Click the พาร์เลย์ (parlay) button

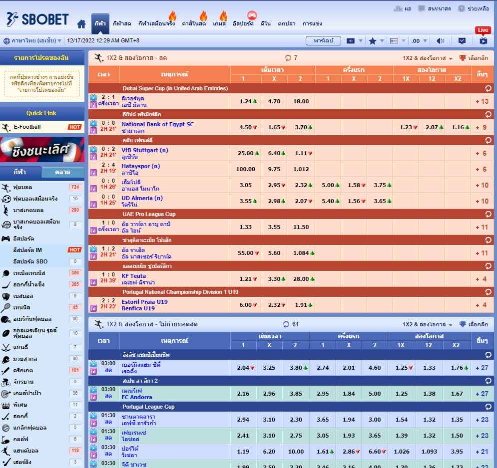323,40
